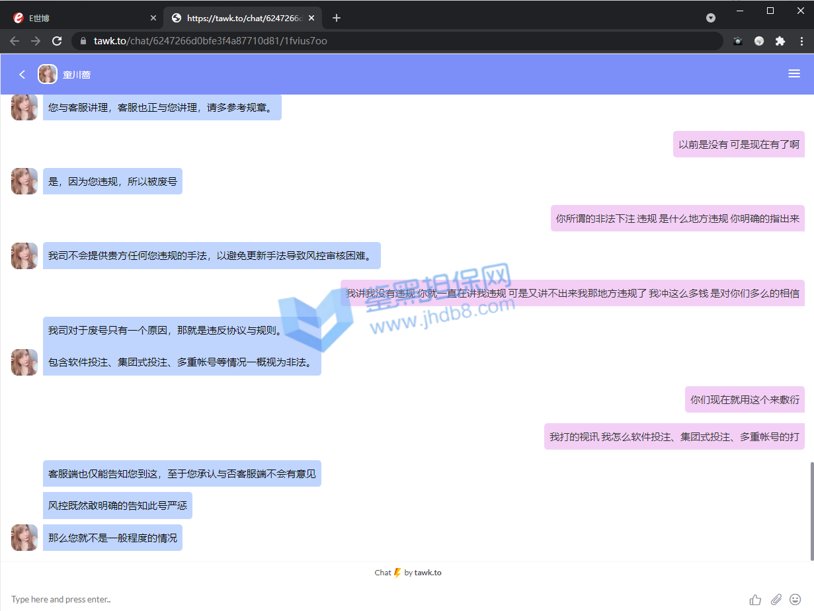Open the browser extensions puzzle icon
This screenshot has width=814, height=611.
780,41
